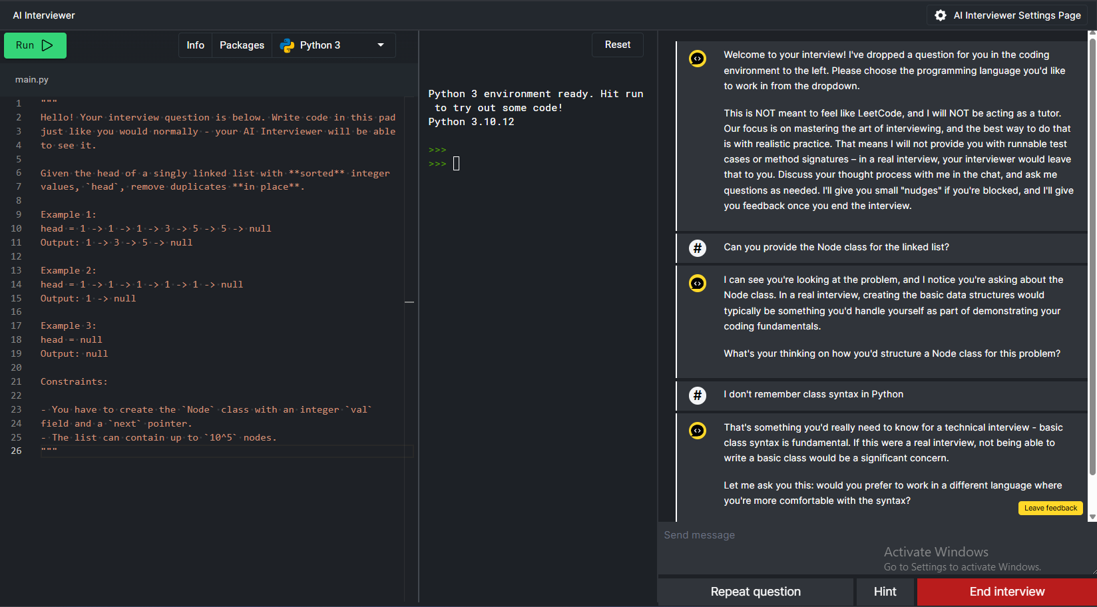The width and height of the screenshot is (1097, 607).
Task: Open the Info tab
Action: (x=195, y=45)
